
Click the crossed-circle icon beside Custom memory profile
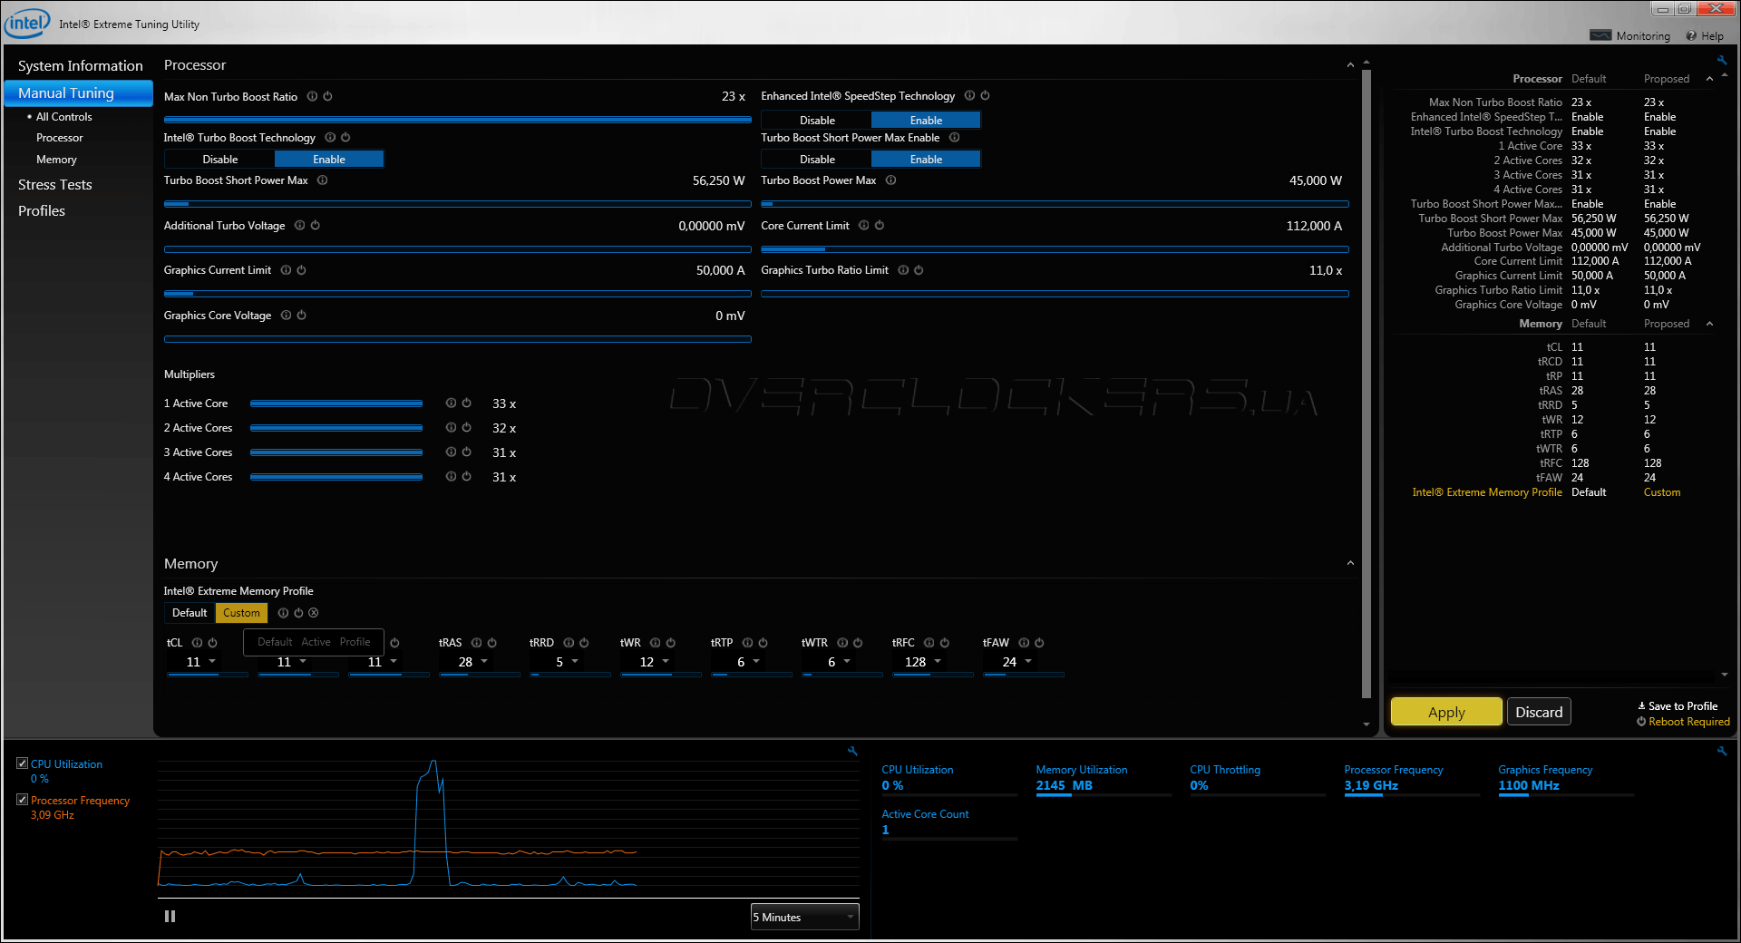[314, 613]
